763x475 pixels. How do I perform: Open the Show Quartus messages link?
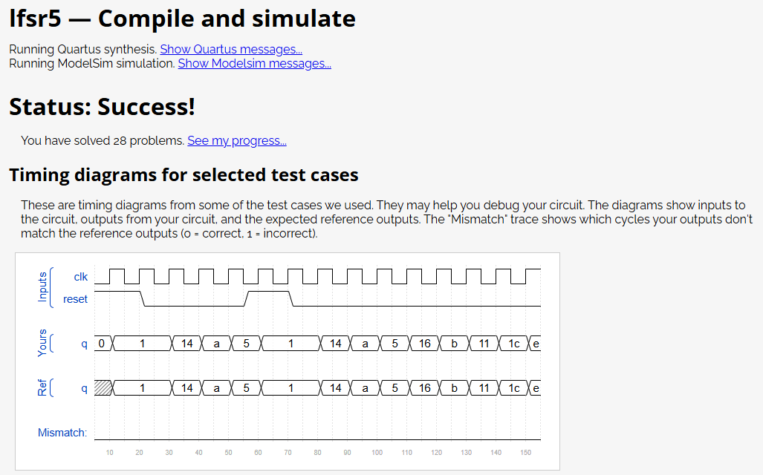[231, 50]
